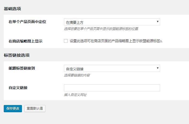Click the 在商店缩略图上显示 field label
Screen dimensions: 189x124
pyautogui.click(x=26, y=41)
